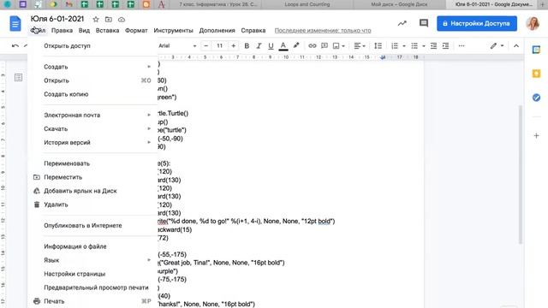548x308 pixels.
Task: Open the highlight color marker
Action: 296,45
